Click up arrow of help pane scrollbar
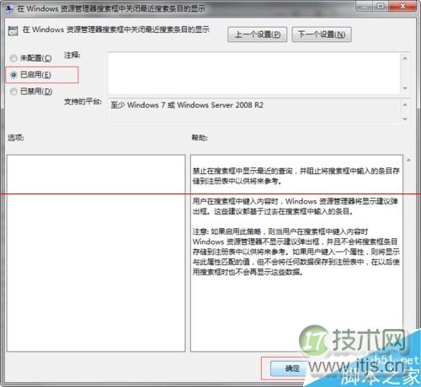 click(x=408, y=160)
